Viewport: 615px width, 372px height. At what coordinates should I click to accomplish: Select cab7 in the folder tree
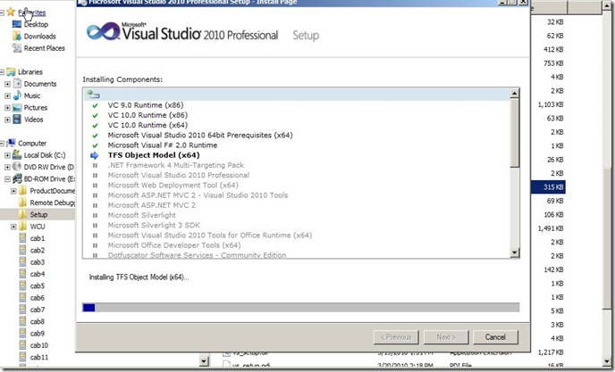tap(38, 310)
